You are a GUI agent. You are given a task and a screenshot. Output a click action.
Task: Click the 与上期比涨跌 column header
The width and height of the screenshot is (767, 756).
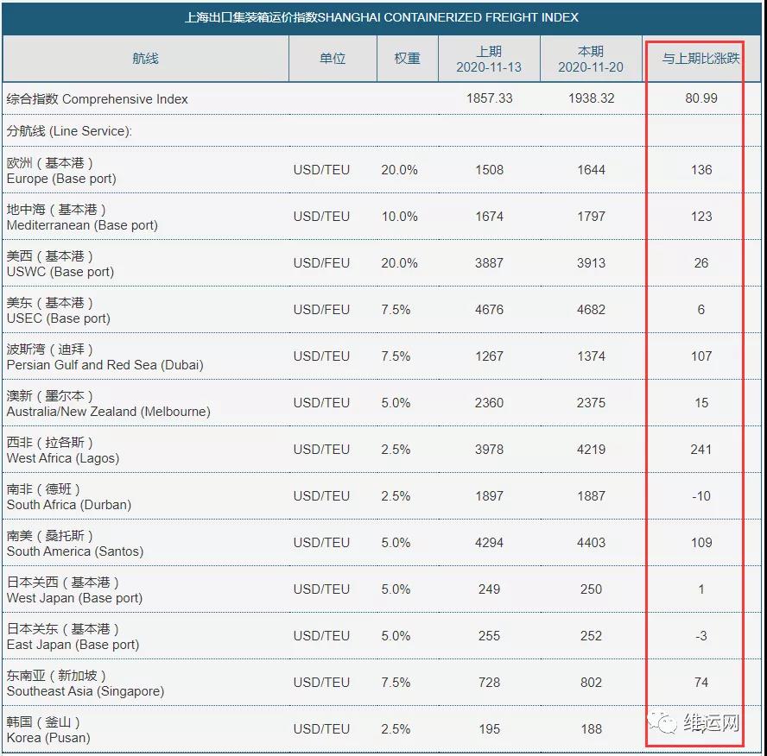click(x=700, y=59)
